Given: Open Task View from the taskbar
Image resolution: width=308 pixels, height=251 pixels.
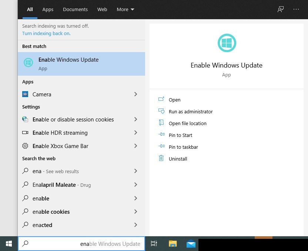Looking at the screenshot, I should tap(154, 244).
